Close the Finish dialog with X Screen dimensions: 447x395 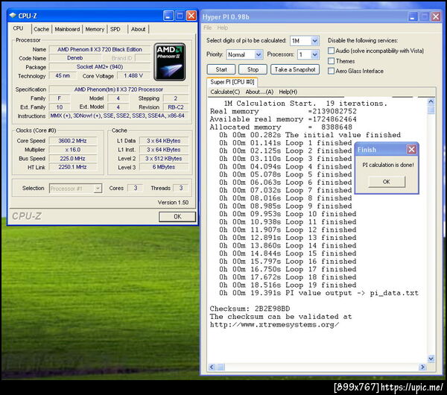(411, 150)
